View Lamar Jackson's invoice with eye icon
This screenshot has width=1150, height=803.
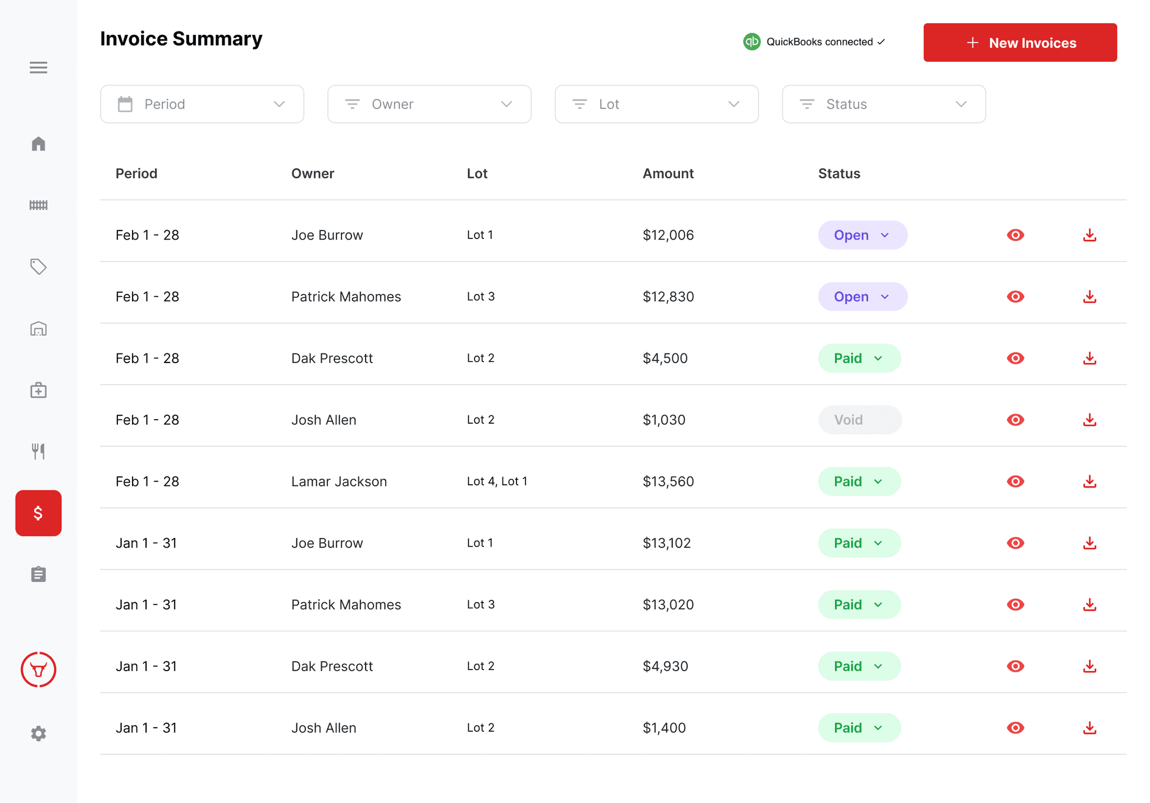1015,481
